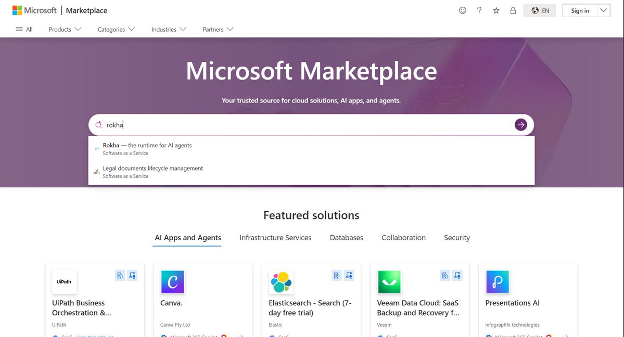Click the Canva Pty Ltd publisher text
624x337 pixels.
pos(175,325)
